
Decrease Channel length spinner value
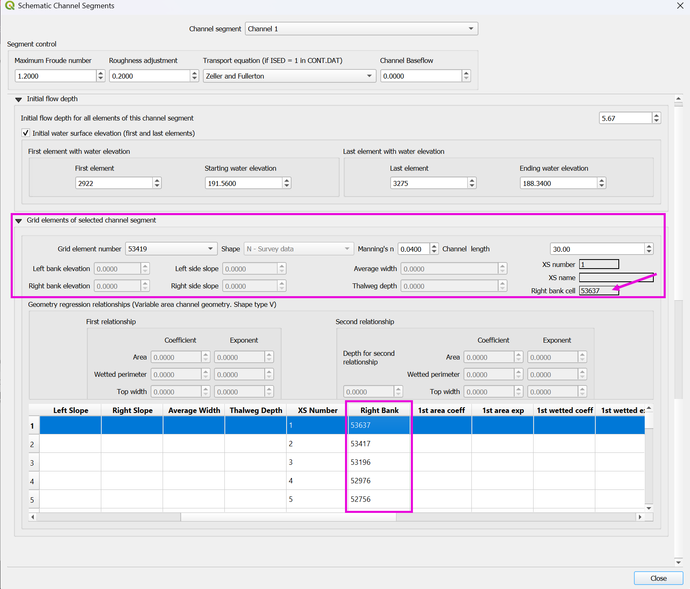(649, 252)
